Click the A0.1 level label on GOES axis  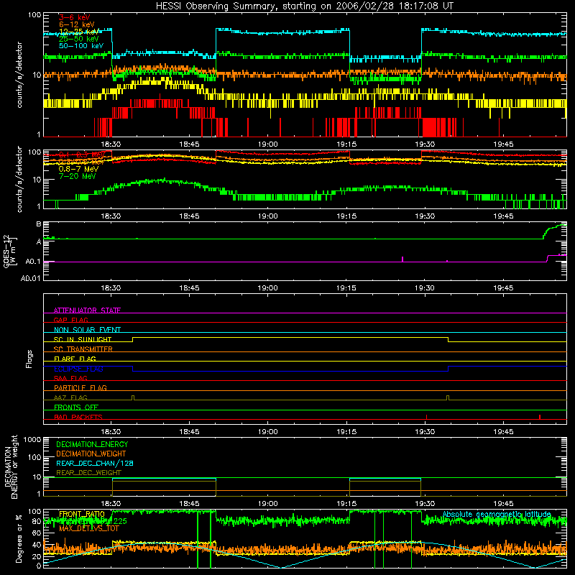[33, 262]
